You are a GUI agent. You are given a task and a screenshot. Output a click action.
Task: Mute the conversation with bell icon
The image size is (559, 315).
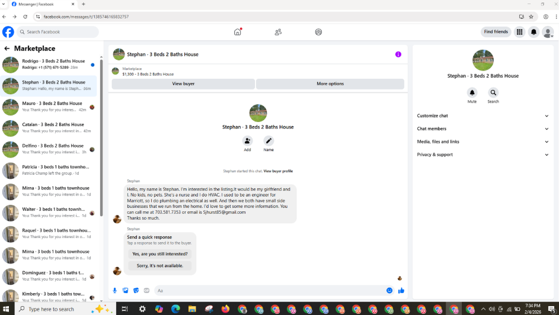pos(472,92)
